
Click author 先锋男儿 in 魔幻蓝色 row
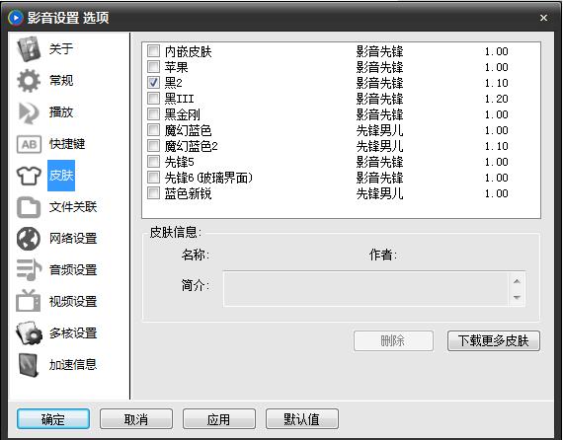[380, 130]
